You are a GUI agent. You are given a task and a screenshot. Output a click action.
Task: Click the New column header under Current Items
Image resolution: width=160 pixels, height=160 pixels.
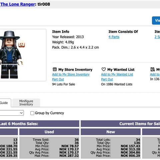point(111,132)
